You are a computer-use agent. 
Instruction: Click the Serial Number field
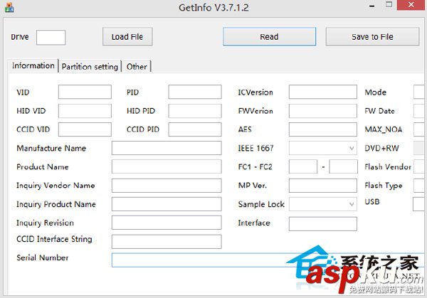coord(268,260)
